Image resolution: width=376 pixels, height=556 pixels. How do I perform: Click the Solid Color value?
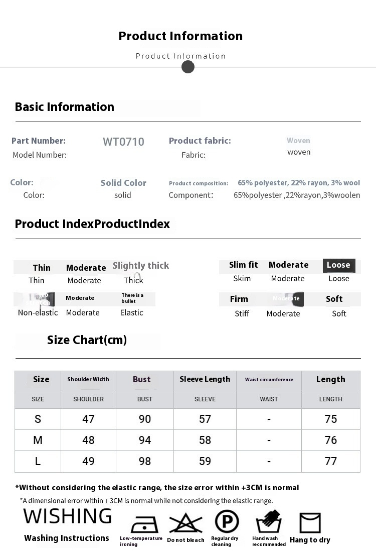pyautogui.click(x=123, y=183)
